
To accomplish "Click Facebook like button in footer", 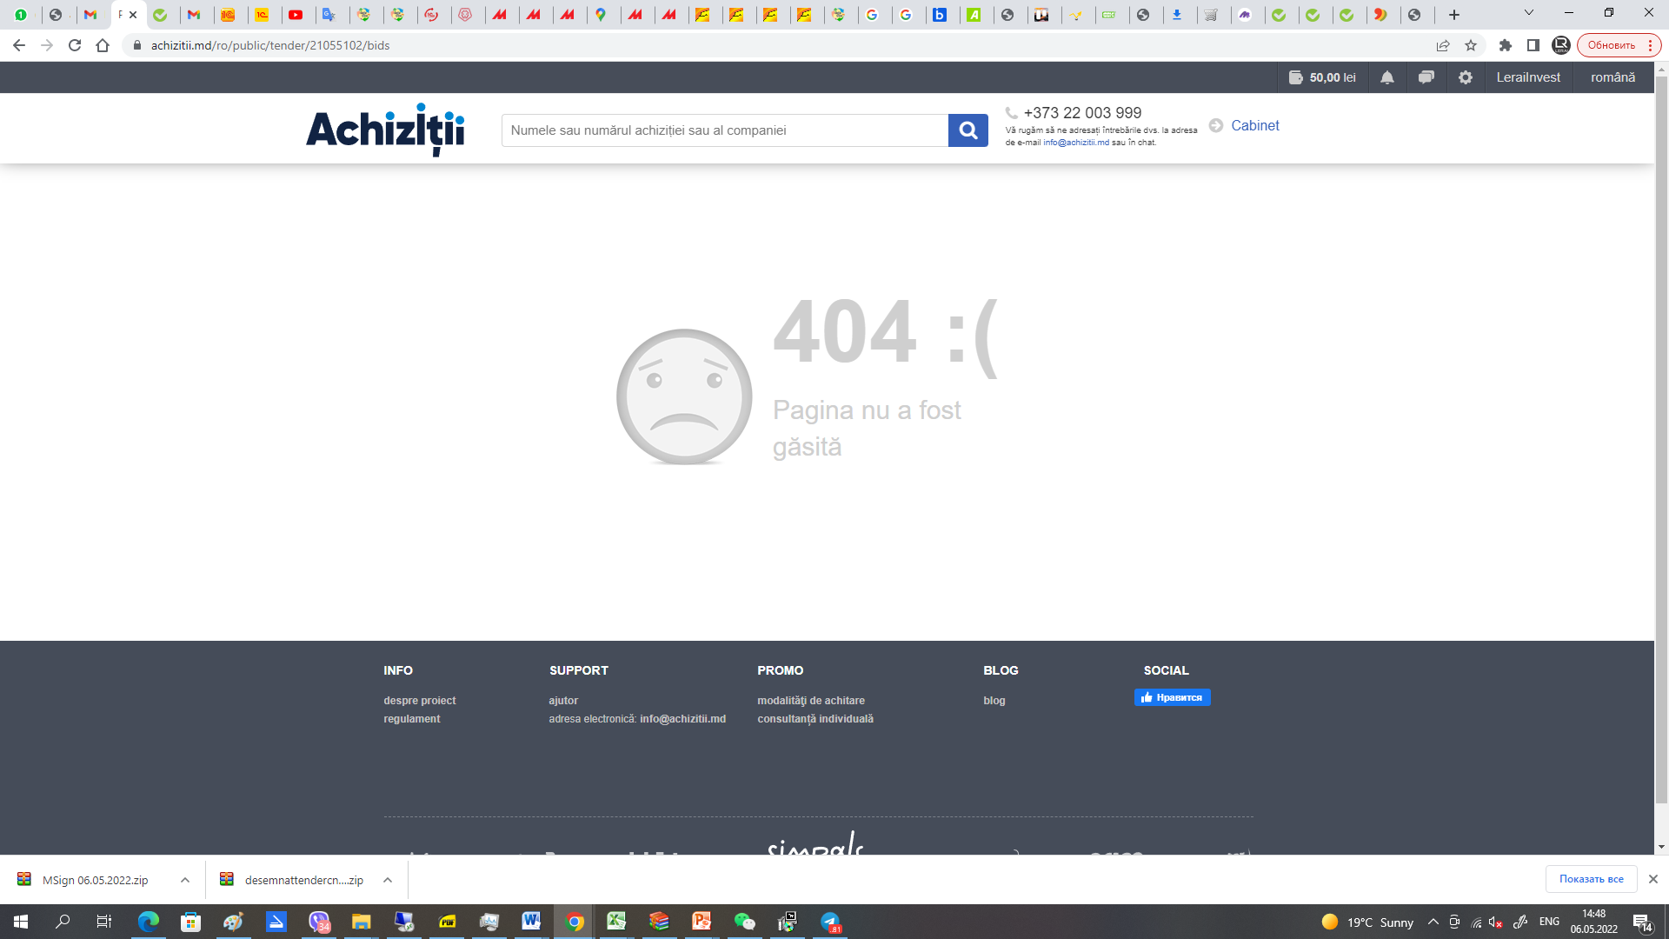I will tap(1172, 697).
